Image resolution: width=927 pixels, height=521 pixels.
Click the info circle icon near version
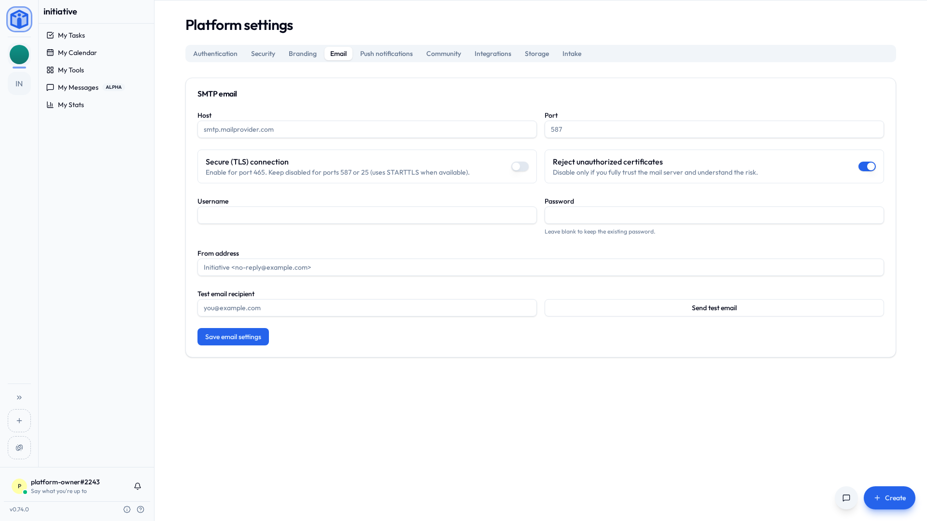[127, 509]
